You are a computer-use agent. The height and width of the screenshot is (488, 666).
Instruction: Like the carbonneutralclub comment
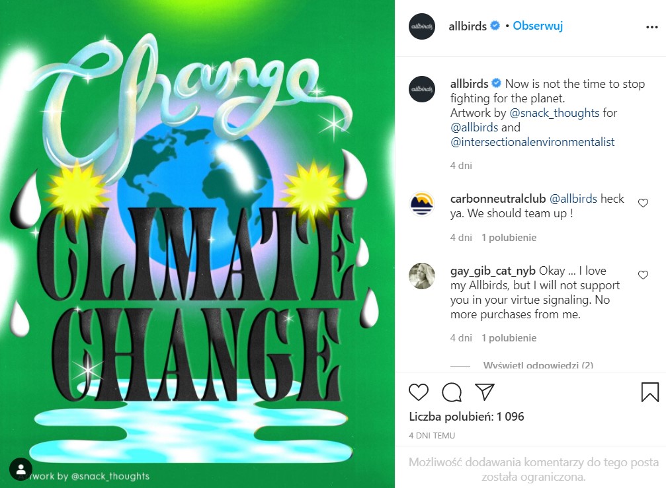[643, 203]
